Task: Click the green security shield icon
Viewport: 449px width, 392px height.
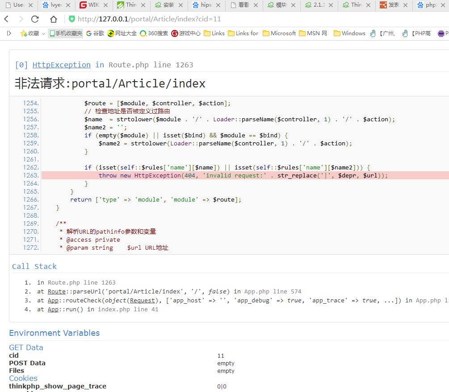Action: click(x=72, y=19)
